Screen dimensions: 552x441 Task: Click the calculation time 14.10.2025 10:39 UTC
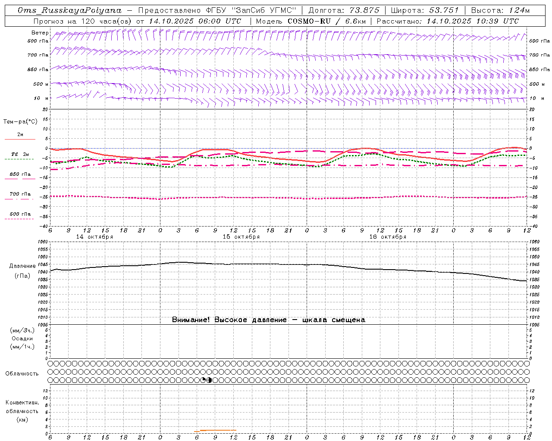pos(473,21)
